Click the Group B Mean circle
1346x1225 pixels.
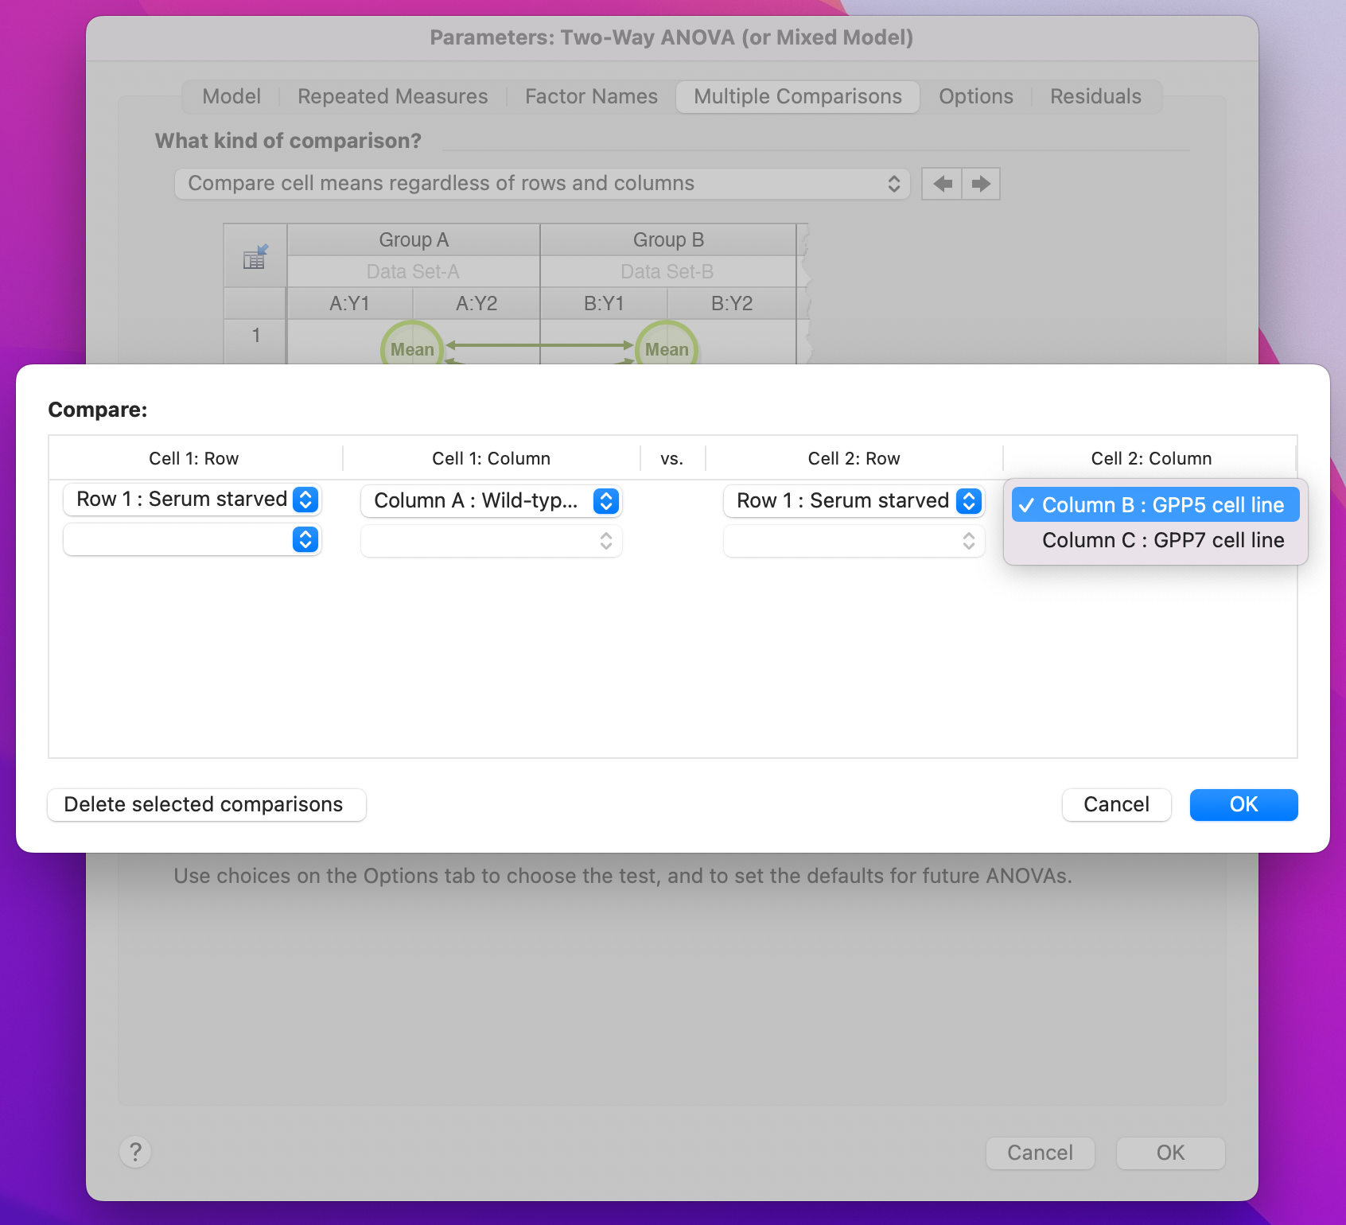(667, 347)
